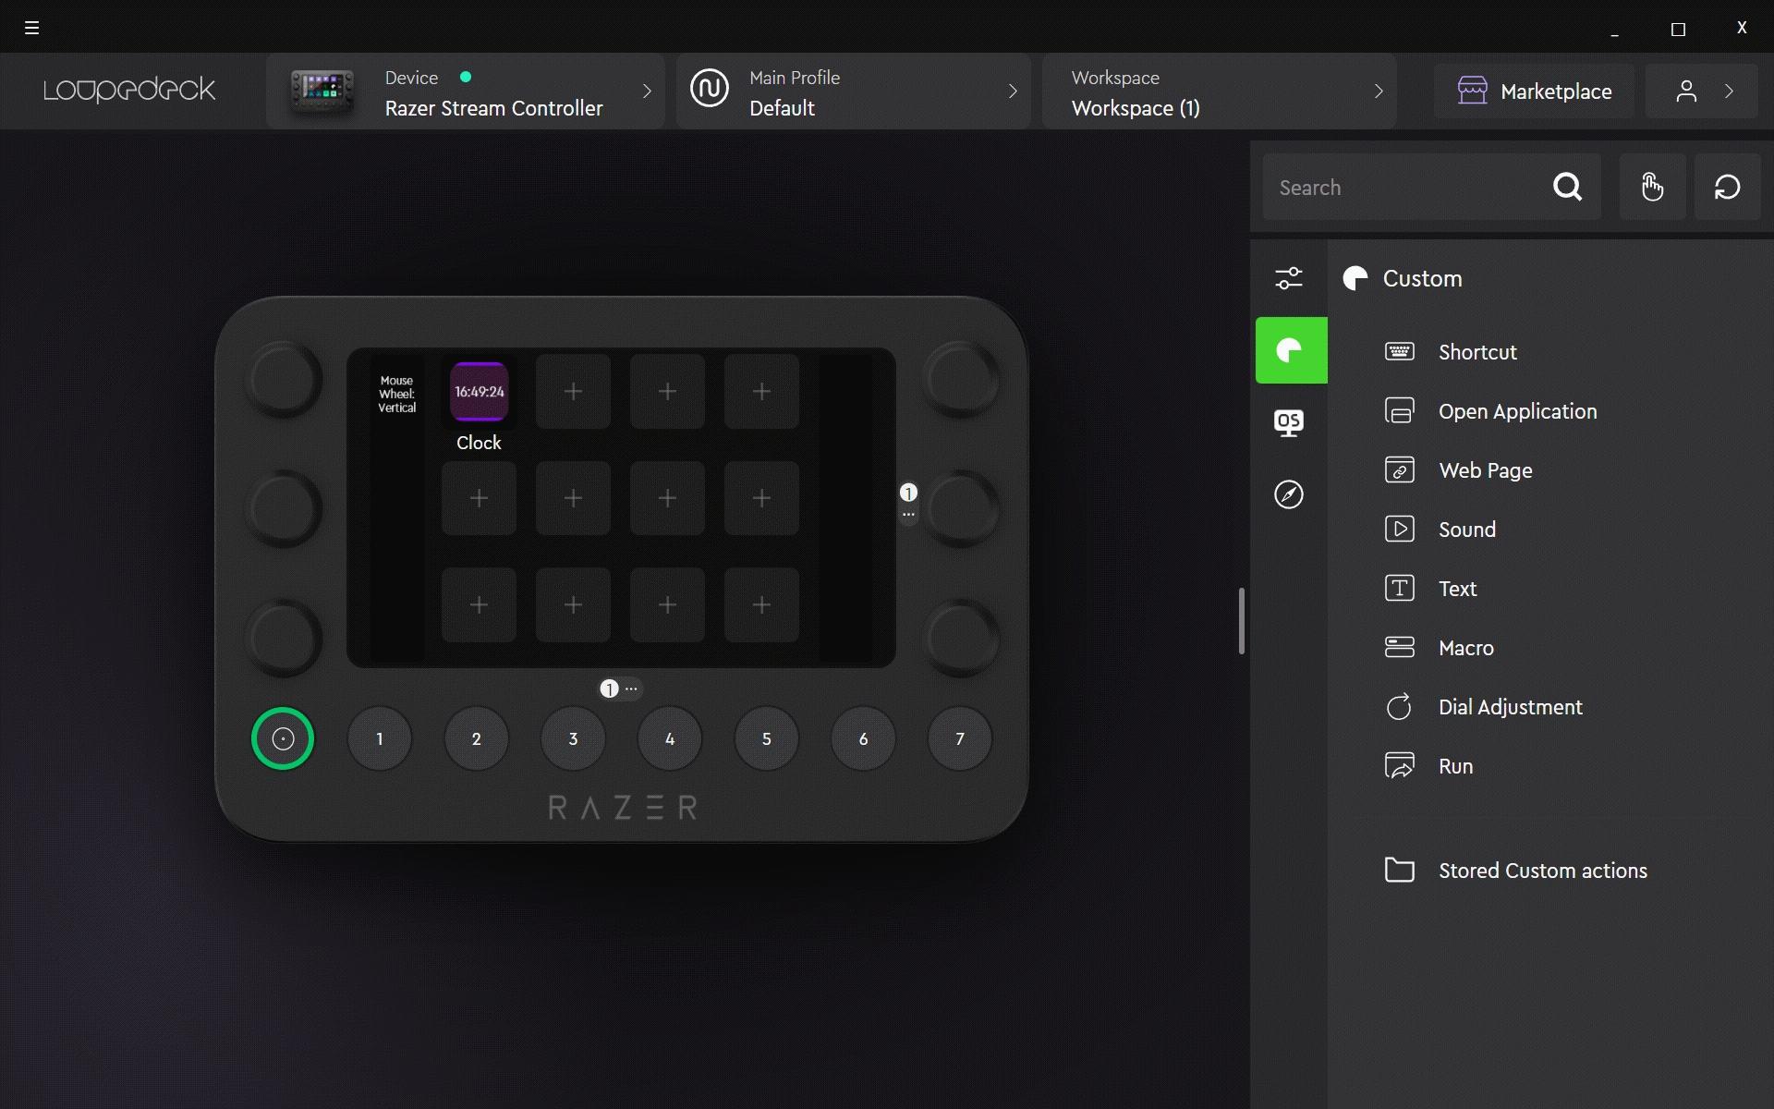Image resolution: width=1774 pixels, height=1109 pixels.
Task: Click the Sound play icon
Action: pos(1399,529)
